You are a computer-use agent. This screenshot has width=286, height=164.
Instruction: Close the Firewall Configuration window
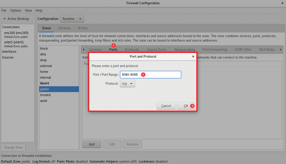(282, 3)
